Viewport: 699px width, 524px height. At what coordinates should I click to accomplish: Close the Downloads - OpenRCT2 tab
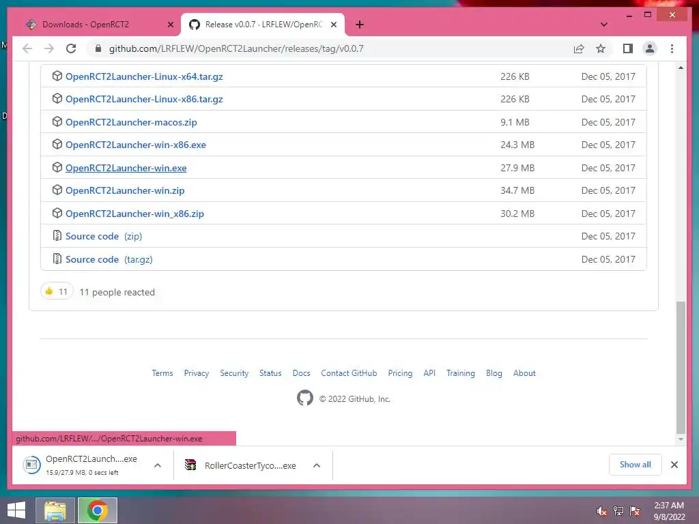click(x=170, y=25)
